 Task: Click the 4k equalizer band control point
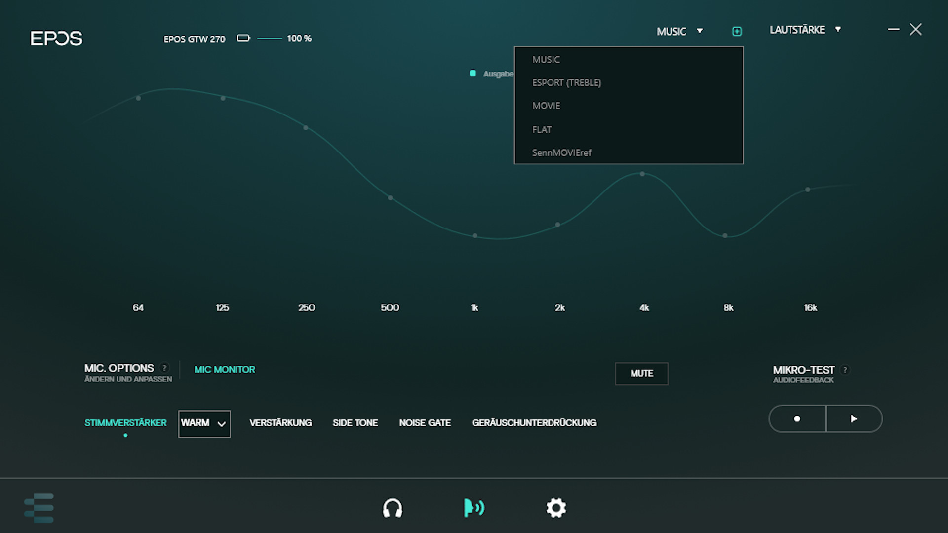[x=642, y=174]
